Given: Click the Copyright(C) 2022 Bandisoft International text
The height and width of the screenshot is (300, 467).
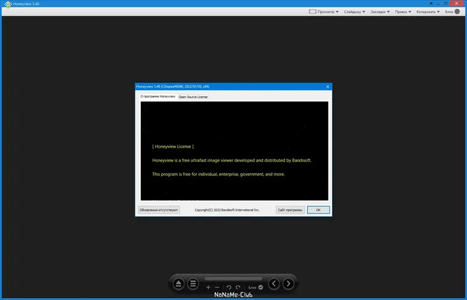Looking at the screenshot, I should [x=227, y=210].
